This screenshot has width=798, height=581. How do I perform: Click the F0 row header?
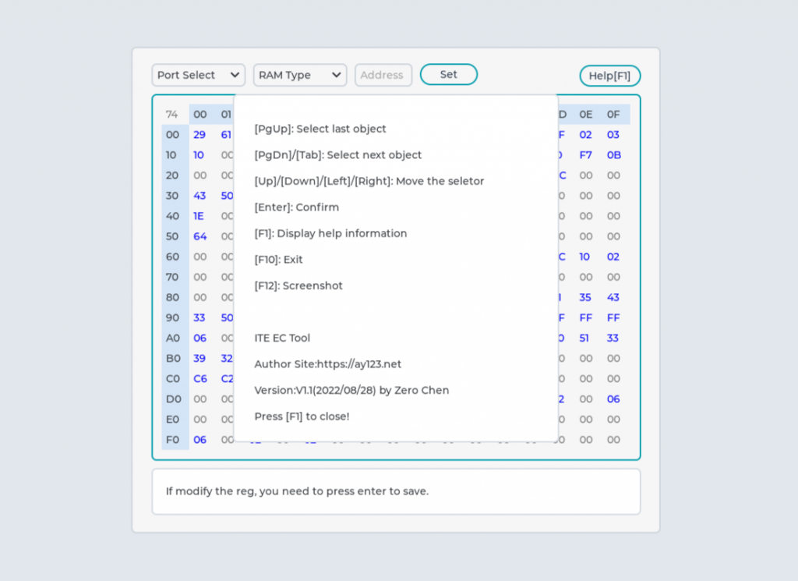[172, 440]
